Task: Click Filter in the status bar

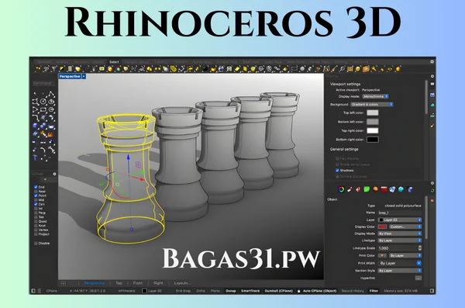Action: click(374, 291)
